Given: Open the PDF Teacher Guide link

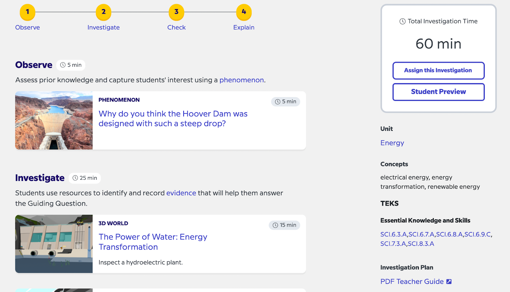Looking at the screenshot, I should click(x=412, y=281).
